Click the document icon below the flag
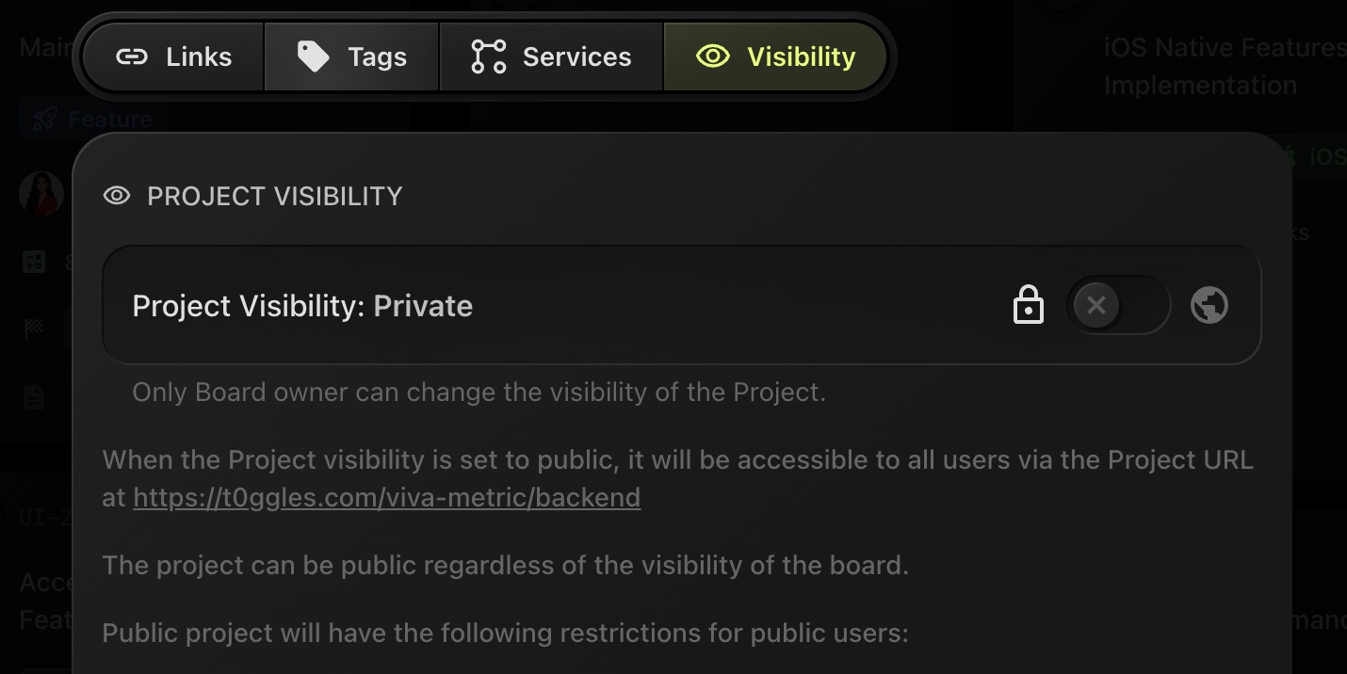Image resolution: width=1347 pixels, height=674 pixels. click(x=34, y=397)
